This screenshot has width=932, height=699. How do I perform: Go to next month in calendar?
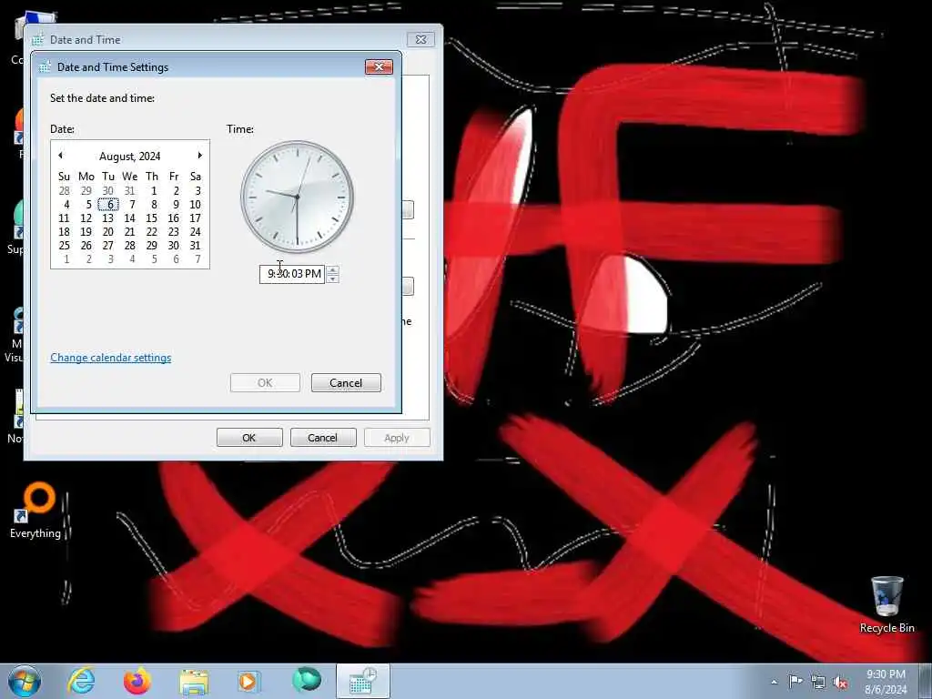coord(199,155)
